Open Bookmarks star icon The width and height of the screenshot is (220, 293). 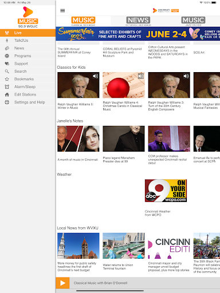(x=7, y=79)
